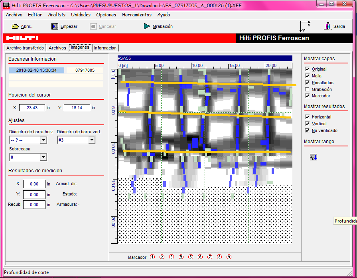Image resolution: width=357 pixels, height=278 pixels.
Task: Click the X measurement result field
Action: tap(34, 184)
